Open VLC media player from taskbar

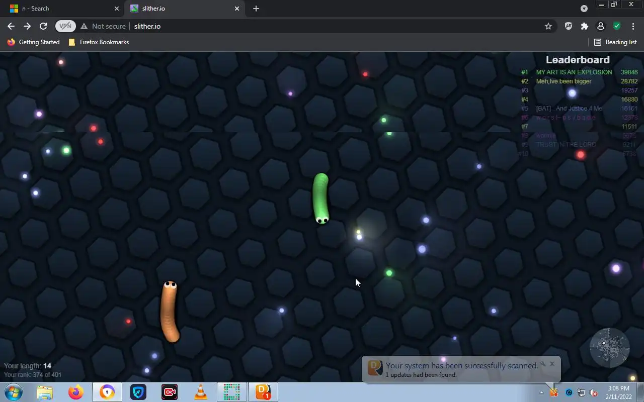(x=201, y=392)
